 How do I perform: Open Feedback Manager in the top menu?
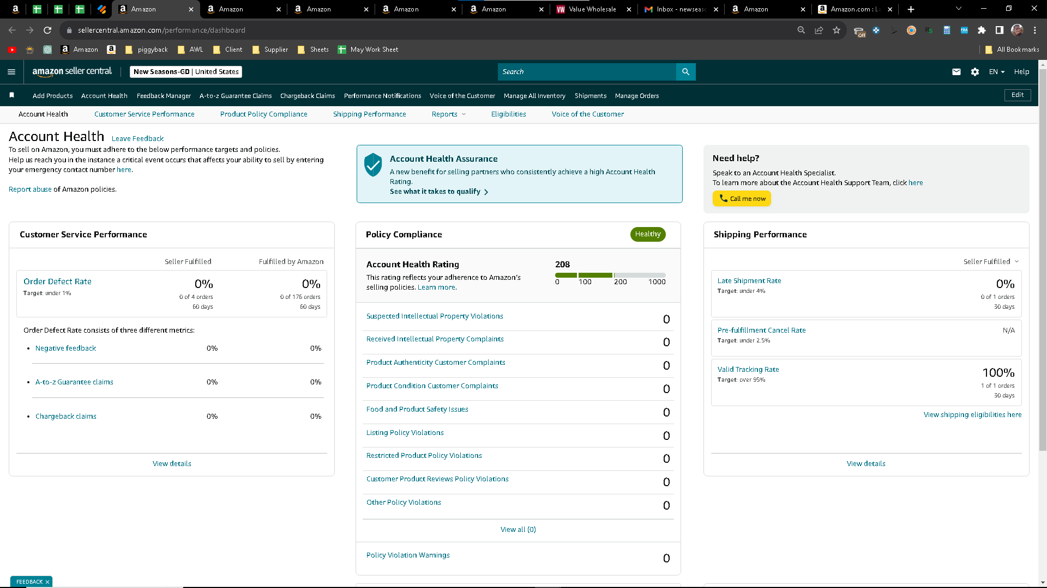(164, 96)
